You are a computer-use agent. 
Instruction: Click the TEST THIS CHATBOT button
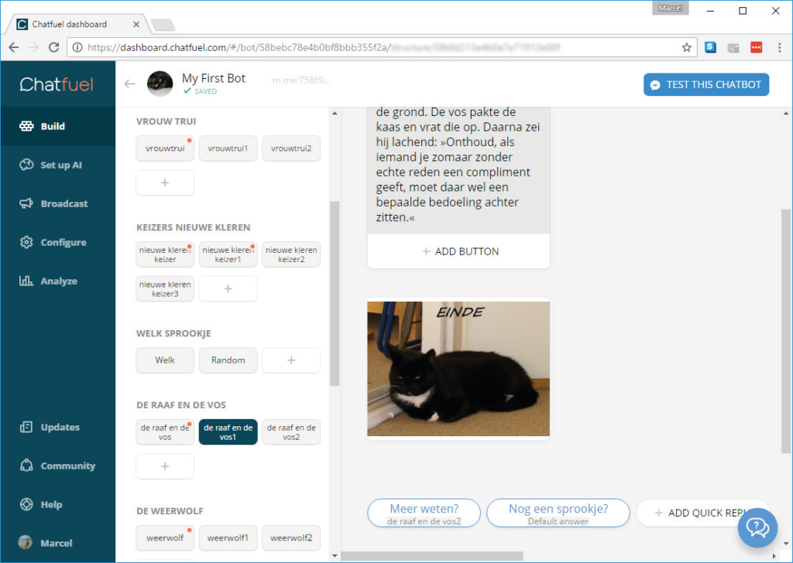[705, 84]
